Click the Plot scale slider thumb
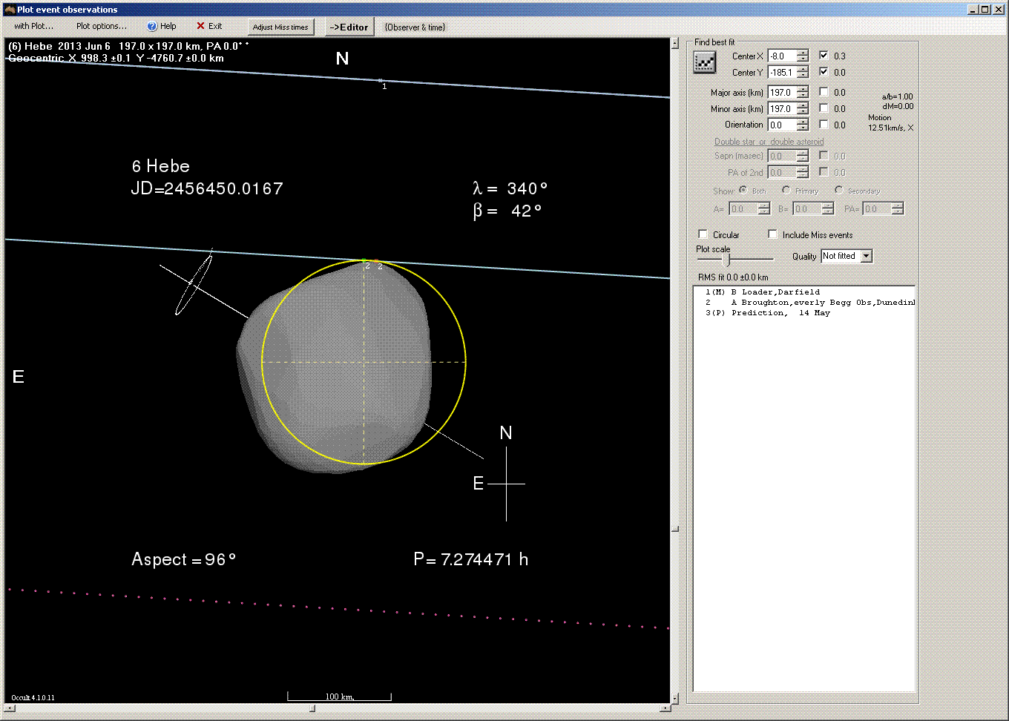 click(x=727, y=260)
